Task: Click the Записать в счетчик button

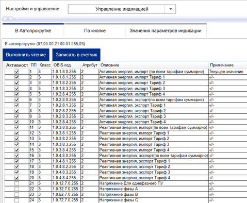Action: tap(76, 55)
